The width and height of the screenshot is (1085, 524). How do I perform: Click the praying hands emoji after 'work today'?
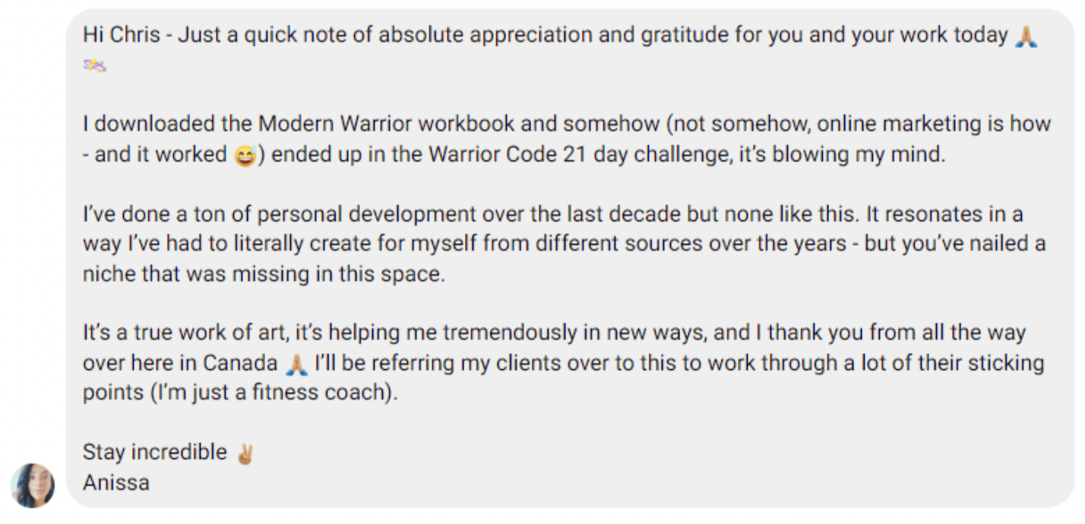(1026, 36)
